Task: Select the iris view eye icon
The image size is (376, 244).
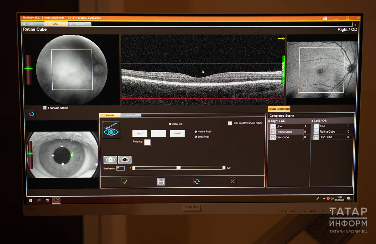Action: [x=110, y=160]
